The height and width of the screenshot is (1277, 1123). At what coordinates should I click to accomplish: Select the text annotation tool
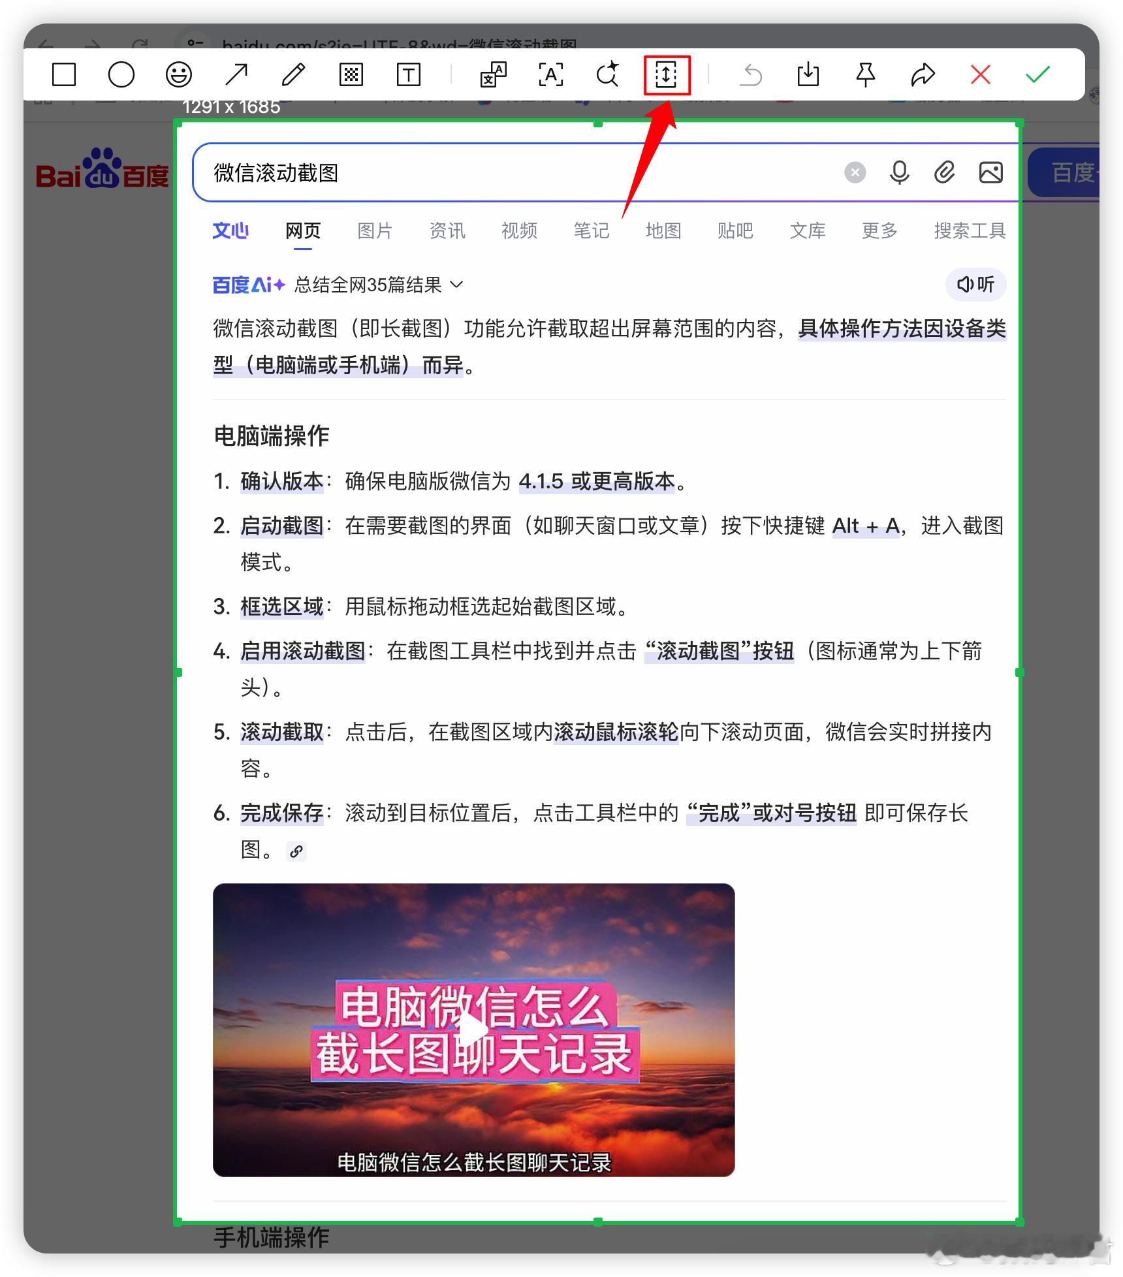click(x=409, y=74)
